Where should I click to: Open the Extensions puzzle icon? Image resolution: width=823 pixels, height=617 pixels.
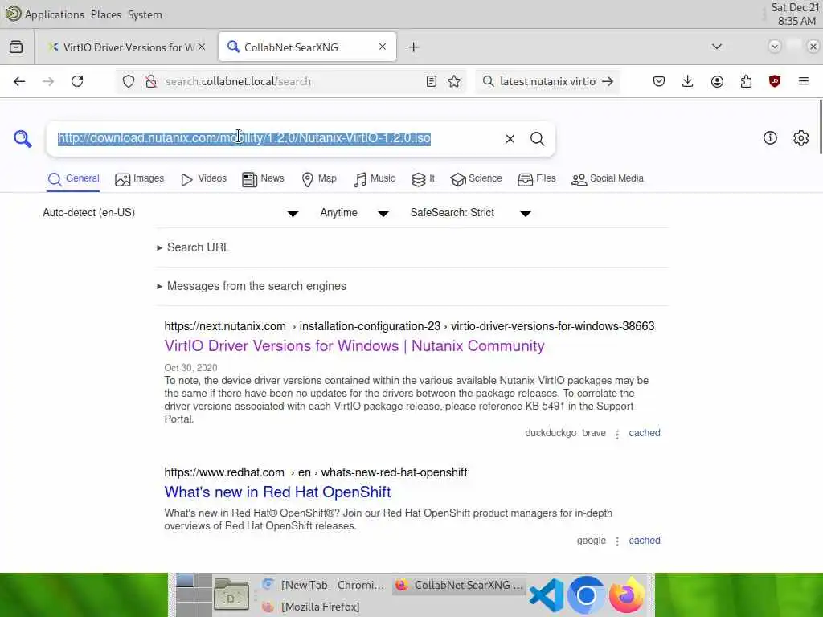coord(746,81)
